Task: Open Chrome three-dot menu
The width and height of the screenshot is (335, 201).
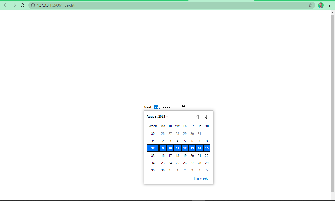Action: click(329, 5)
